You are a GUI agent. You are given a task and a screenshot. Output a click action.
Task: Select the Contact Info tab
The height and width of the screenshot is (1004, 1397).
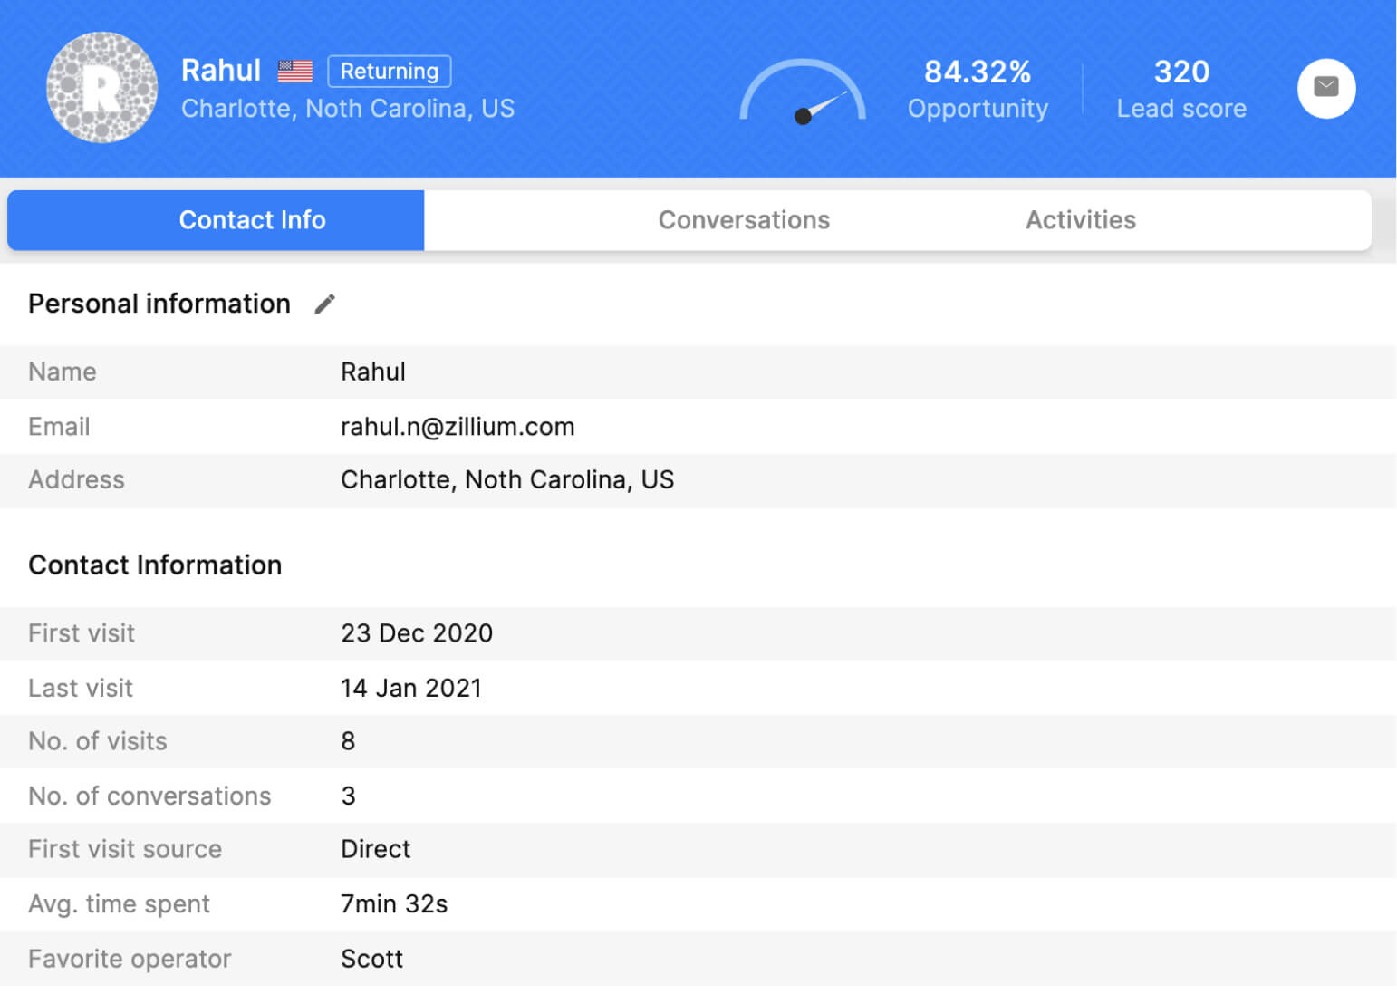[252, 219]
